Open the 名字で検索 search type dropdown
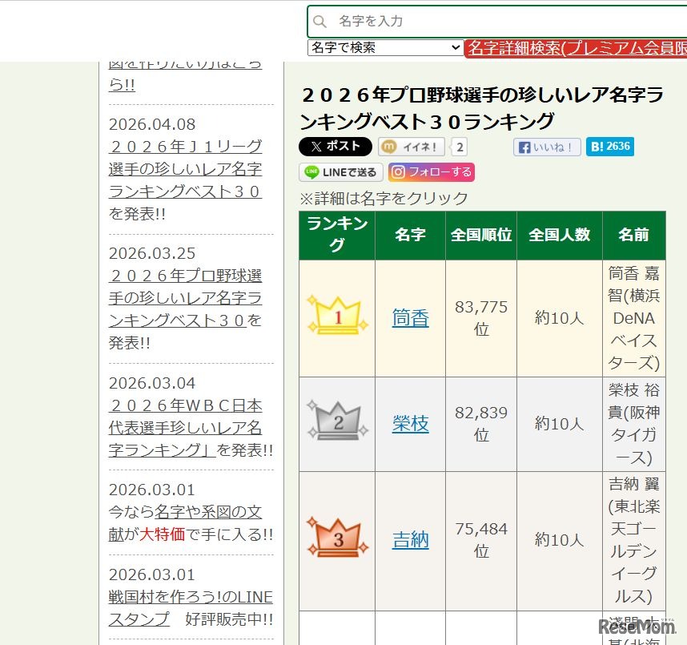The height and width of the screenshot is (645, 687). [384, 48]
